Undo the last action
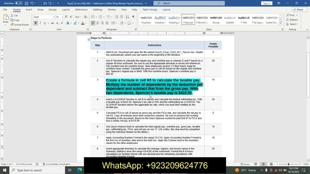 pos(32,3)
